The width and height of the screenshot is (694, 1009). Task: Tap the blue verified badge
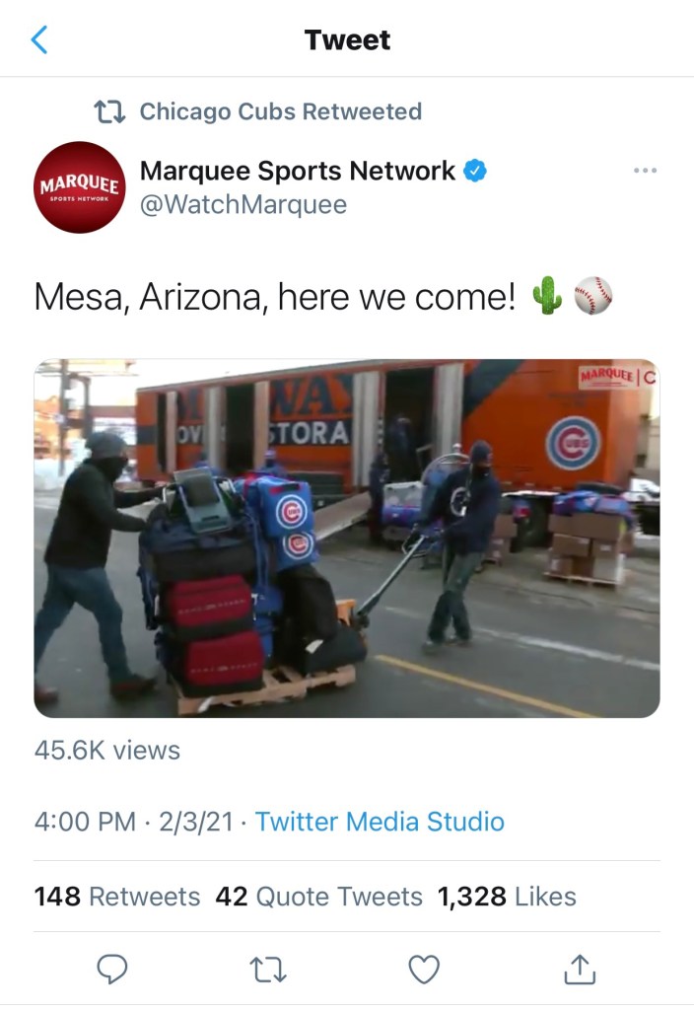click(x=475, y=171)
